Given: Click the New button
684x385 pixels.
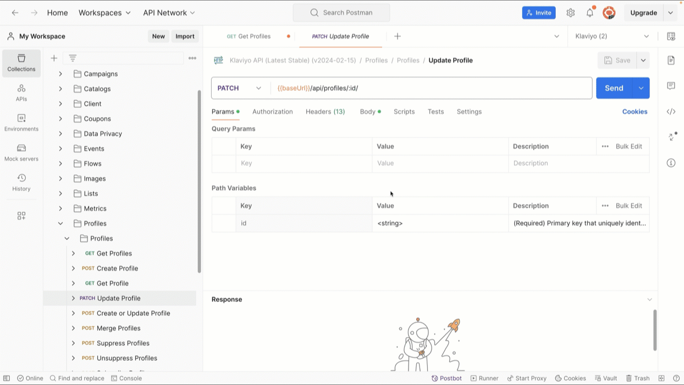Looking at the screenshot, I should click(158, 36).
